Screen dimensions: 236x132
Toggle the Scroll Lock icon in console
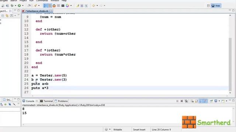point(197,101)
